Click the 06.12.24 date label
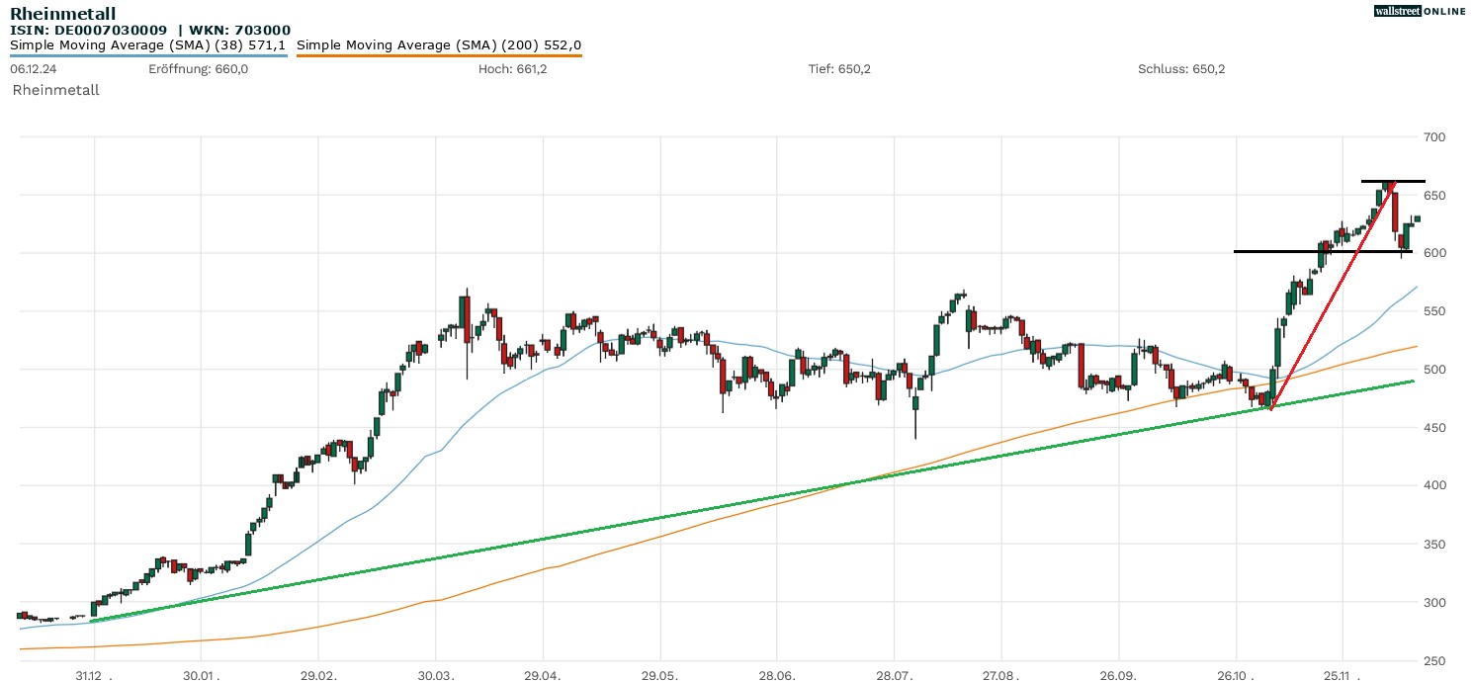 tap(31, 69)
